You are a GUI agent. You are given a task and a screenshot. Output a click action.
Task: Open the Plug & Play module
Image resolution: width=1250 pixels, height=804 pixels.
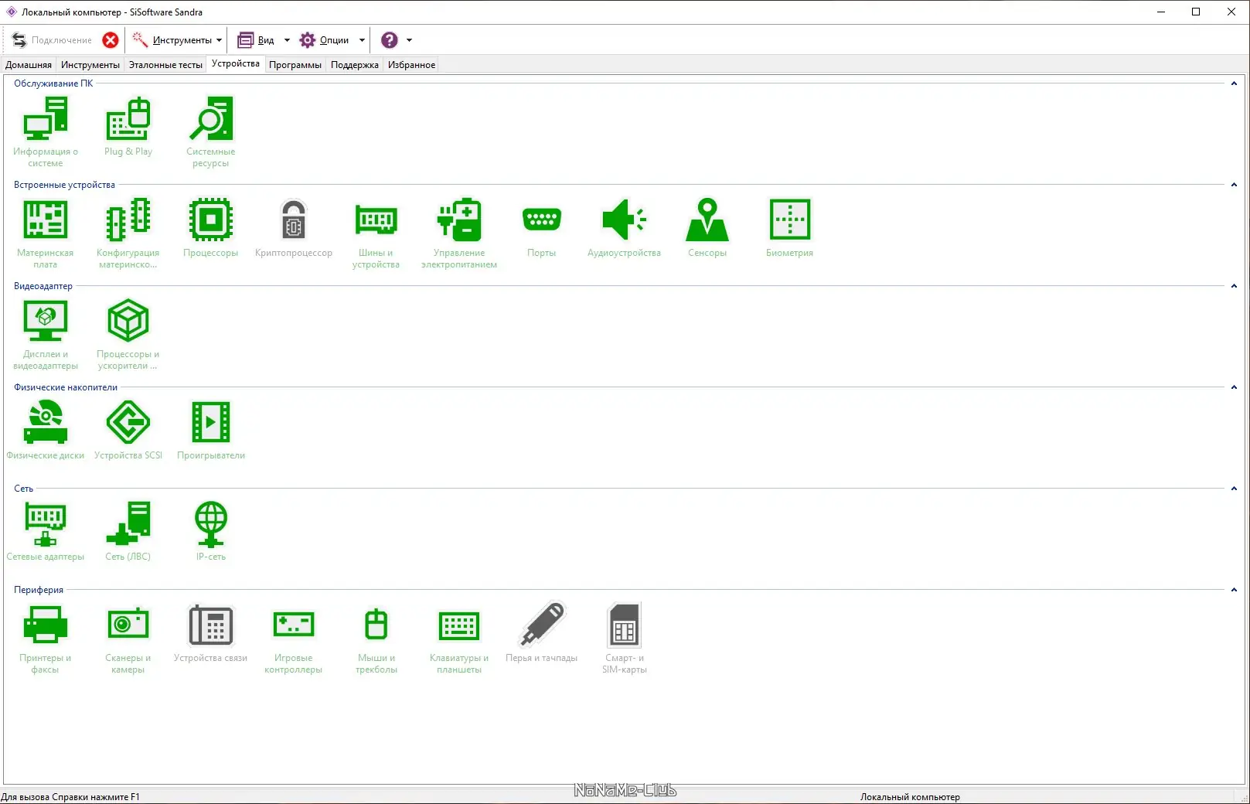(128, 126)
